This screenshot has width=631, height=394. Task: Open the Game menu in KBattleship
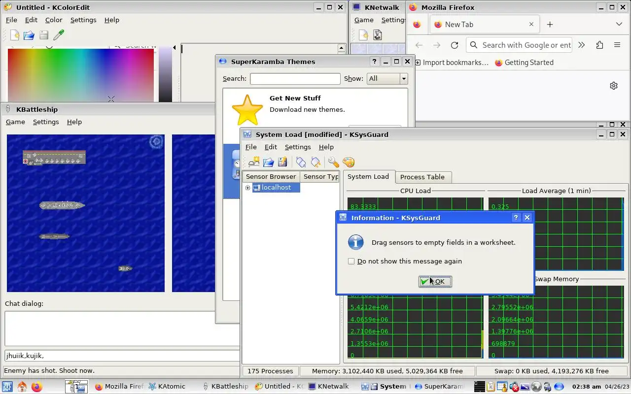(x=15, y=122)
